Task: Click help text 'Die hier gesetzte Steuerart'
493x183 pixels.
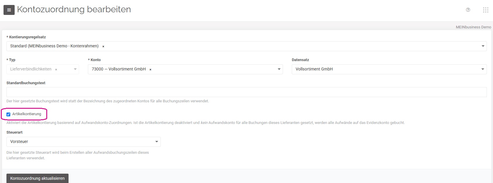Action: (x=78, y=155)
